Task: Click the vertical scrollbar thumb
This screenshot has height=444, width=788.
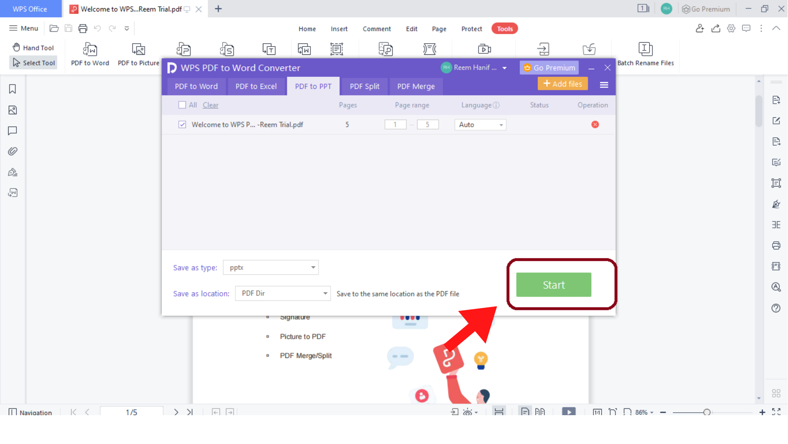Action: pyautogui.click(x=759, y=111)
